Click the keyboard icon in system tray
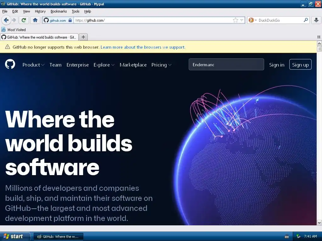322x241 pixels. 287,237
